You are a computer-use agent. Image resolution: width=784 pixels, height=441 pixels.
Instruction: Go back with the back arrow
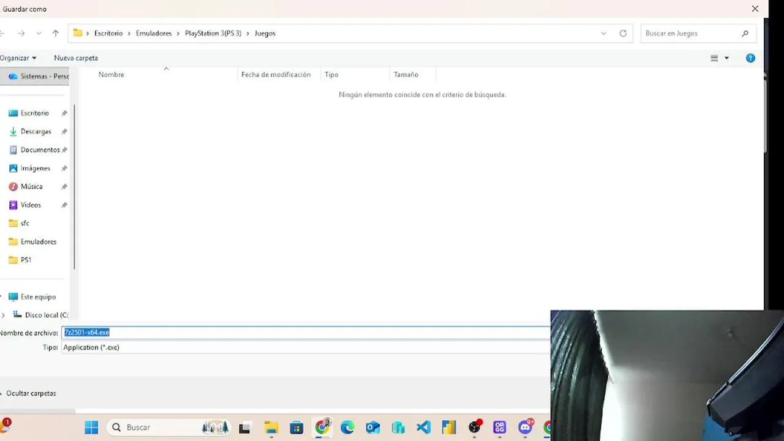pyautogui.click(x=2, y=33)
